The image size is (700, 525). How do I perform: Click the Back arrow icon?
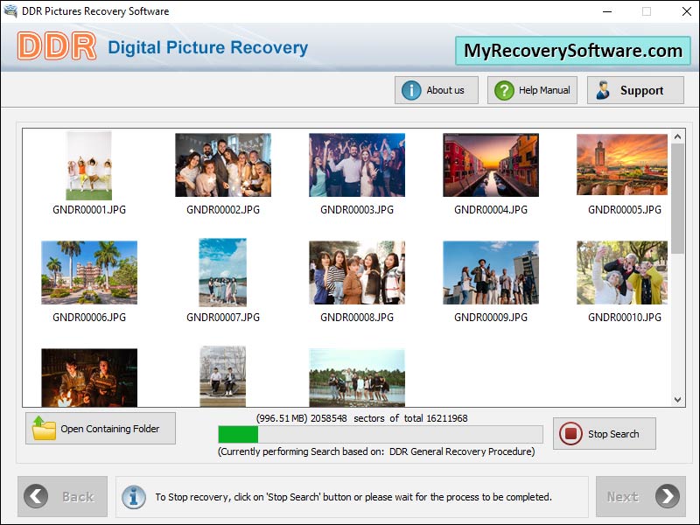(x=35, y=496)
